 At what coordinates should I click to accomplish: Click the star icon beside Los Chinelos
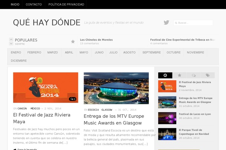(73, 42)
